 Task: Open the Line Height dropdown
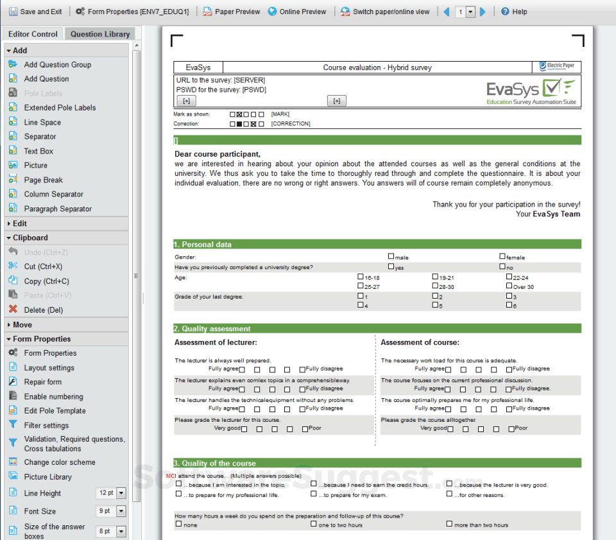pyautogui.click(x=121, y=493)
